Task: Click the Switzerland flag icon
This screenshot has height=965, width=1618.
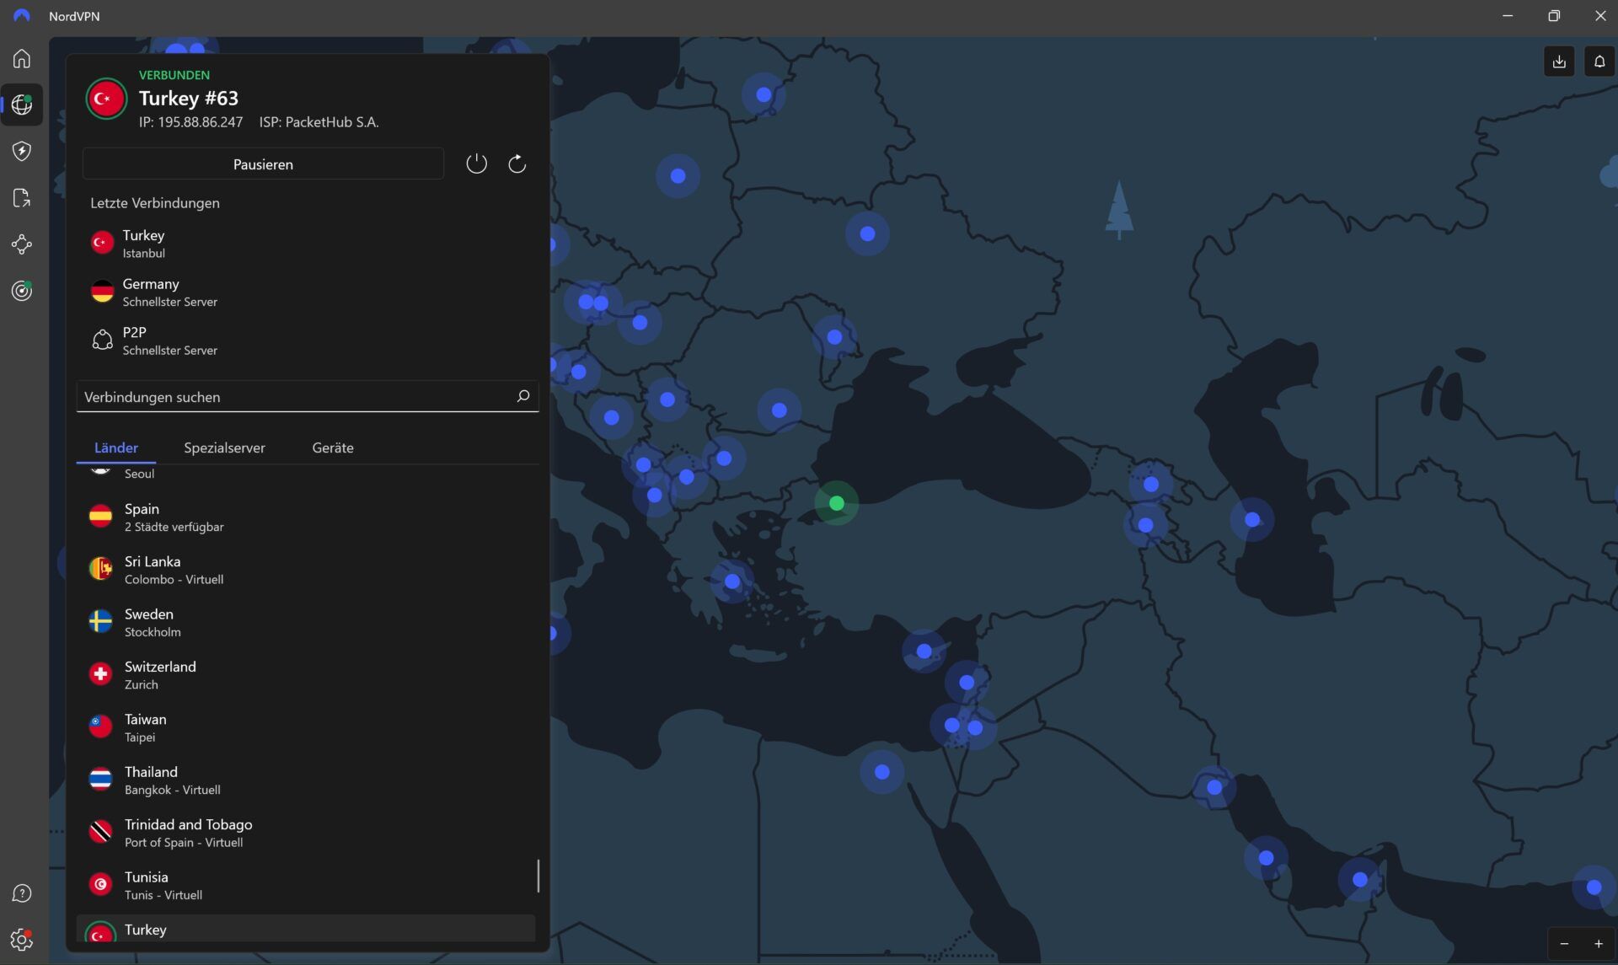Action: coord(100,673)
